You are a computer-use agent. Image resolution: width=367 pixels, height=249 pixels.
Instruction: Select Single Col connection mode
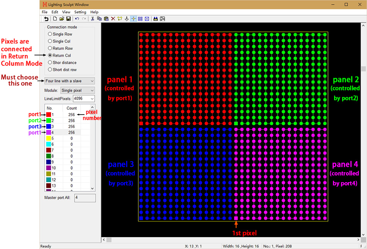pos(59,41)
